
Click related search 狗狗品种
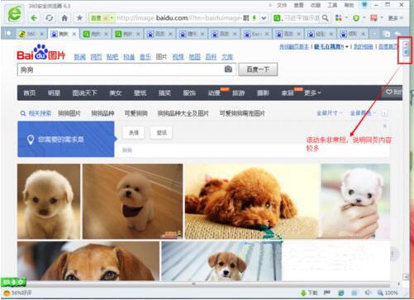pos(102,113)
